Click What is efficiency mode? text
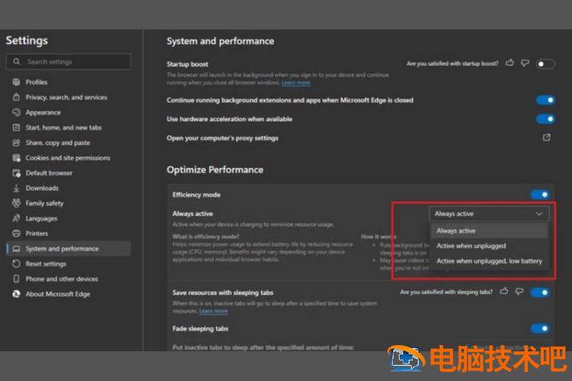Viewport: 572px width, 381px height. (x=206, y=237)
